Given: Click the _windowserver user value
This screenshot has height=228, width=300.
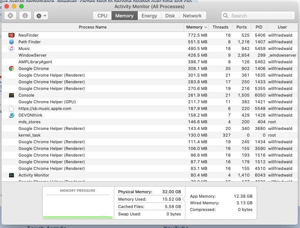Looking at the screenshot, I should [x=282, y=55].
